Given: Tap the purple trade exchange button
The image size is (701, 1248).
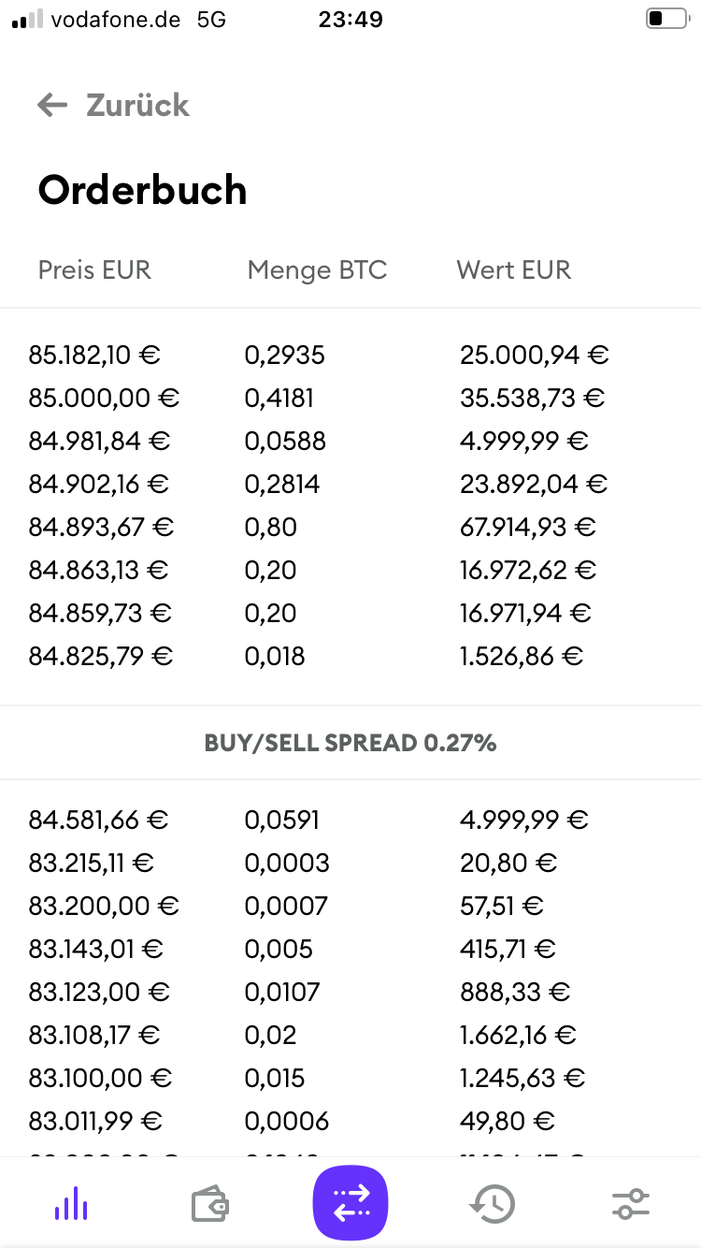Looking at the screenshot, I should tap(350, 1203).
